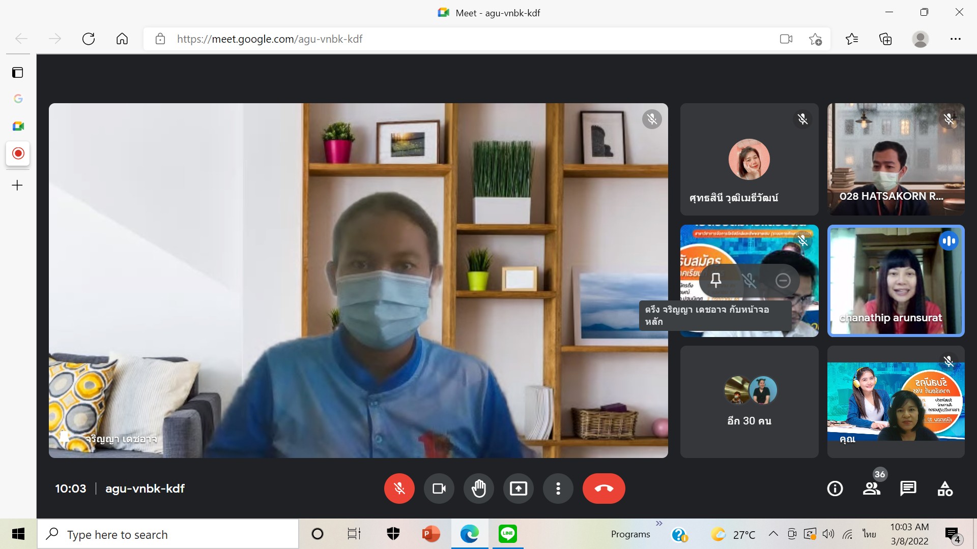Viewport: 977px width, 549px height.
Task: Open meeting details info icon
Action: 835,489
